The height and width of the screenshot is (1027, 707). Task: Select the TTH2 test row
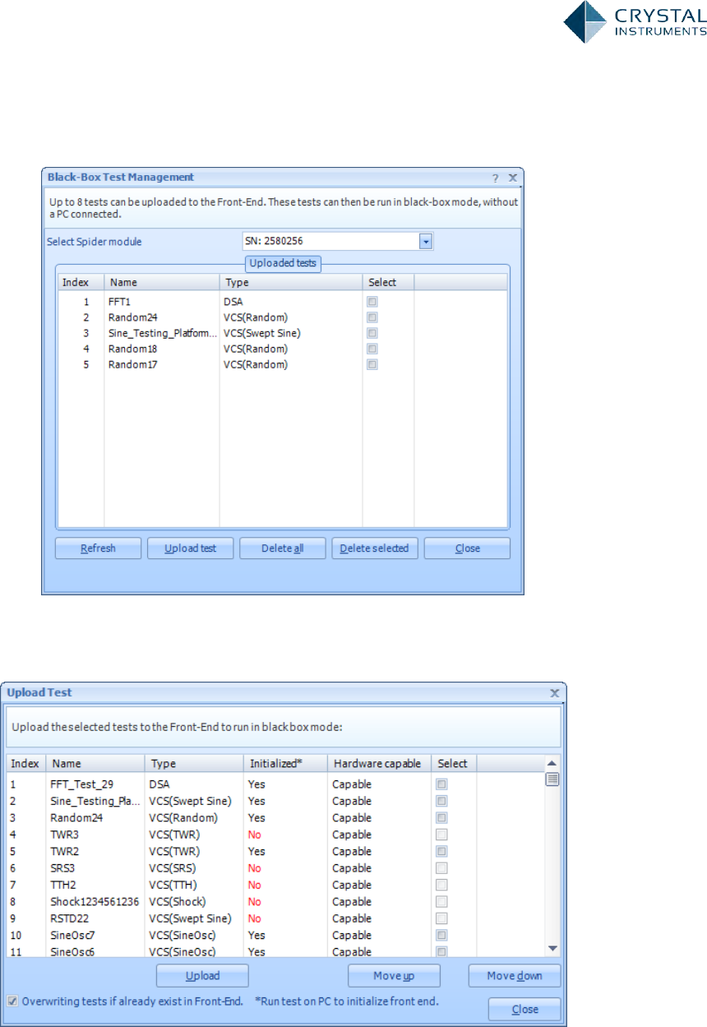point(275,885)
